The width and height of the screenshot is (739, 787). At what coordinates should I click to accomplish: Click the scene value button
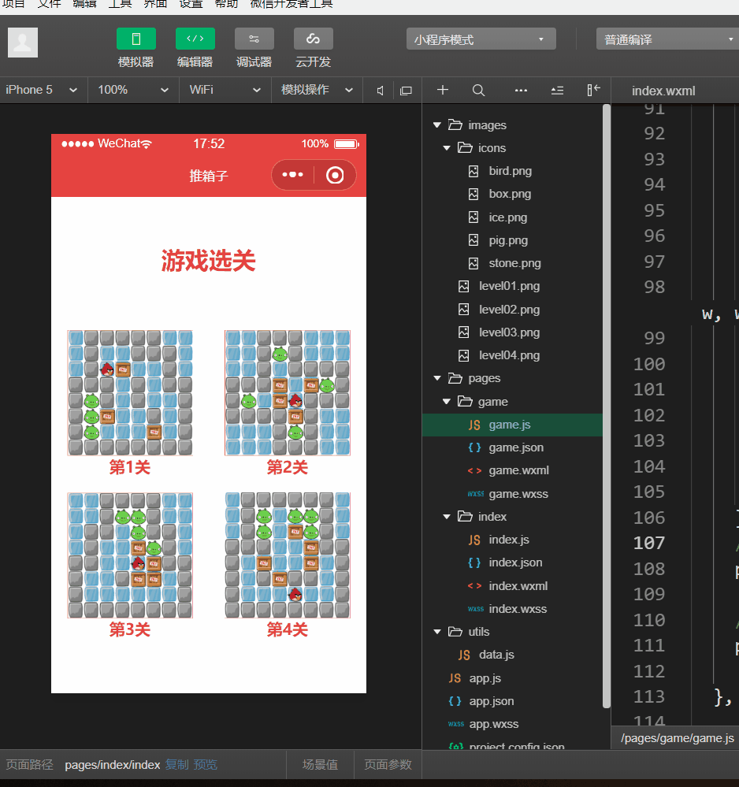(x=321, y=765)
